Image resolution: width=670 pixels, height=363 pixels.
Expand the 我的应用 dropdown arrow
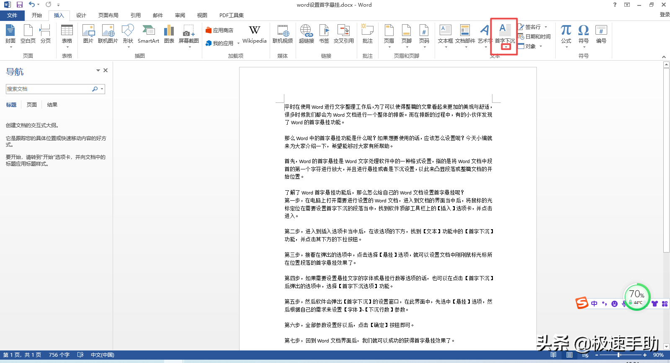coord(238,43)
